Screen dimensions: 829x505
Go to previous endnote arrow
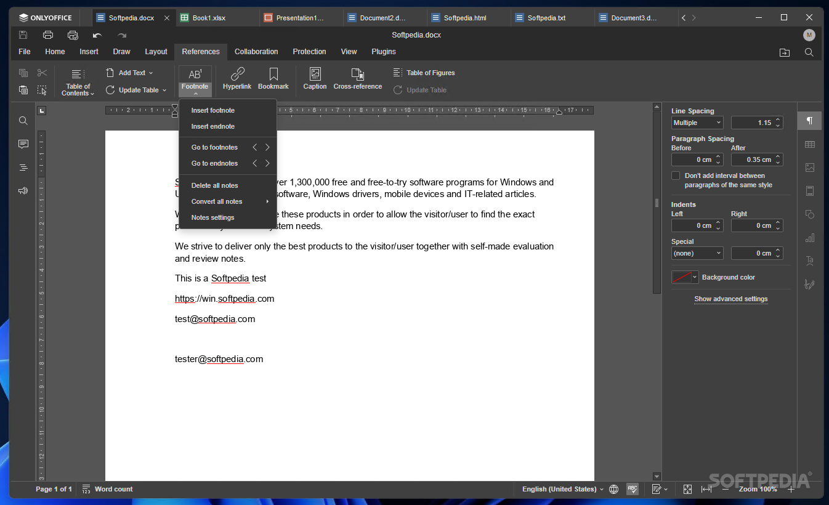(255, 163)
